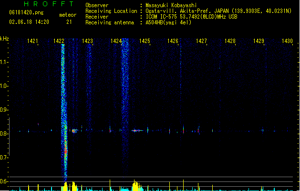Click the A504HB(yagi 4el) antenna text
300x191 pixels.
tap(168, 22)
